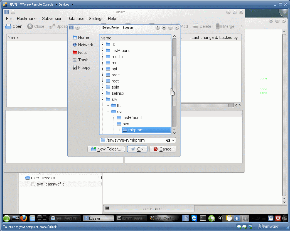
Task: Click the Name column header in folder tree
Action: (135, 38)
